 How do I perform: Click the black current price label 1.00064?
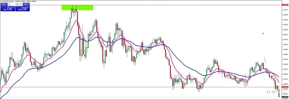tap(285, 97)
